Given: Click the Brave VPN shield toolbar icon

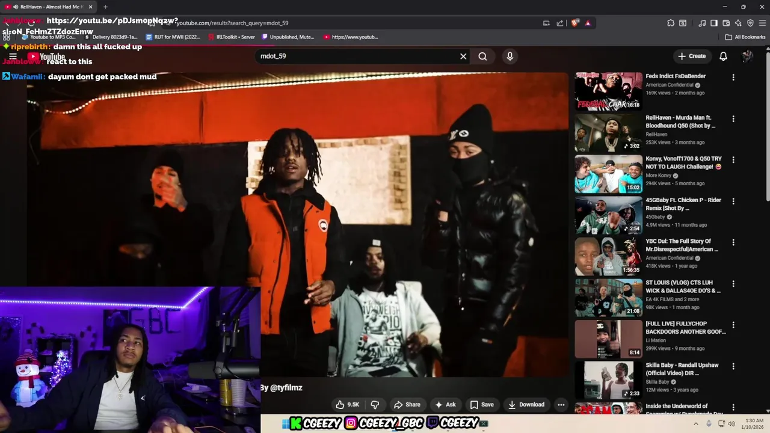Looking at the screenshot, I should point(750,23).
